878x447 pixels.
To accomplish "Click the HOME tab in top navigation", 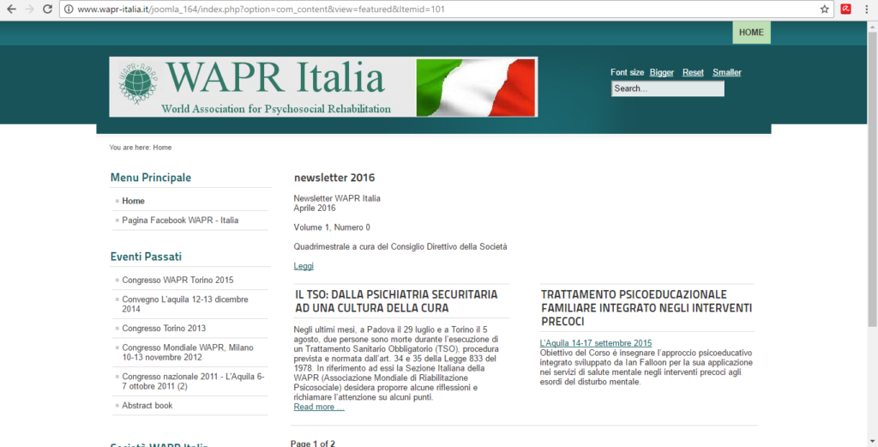I will click(751, 33).
